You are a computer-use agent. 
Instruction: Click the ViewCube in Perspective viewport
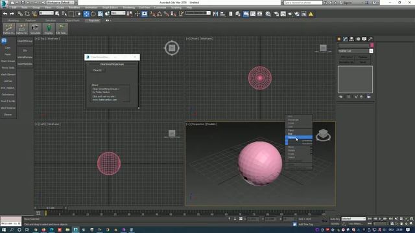tap(323, 135)
